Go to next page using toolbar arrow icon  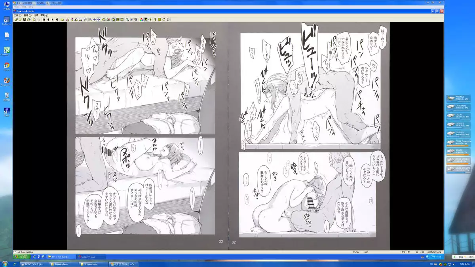click(52, 19)
